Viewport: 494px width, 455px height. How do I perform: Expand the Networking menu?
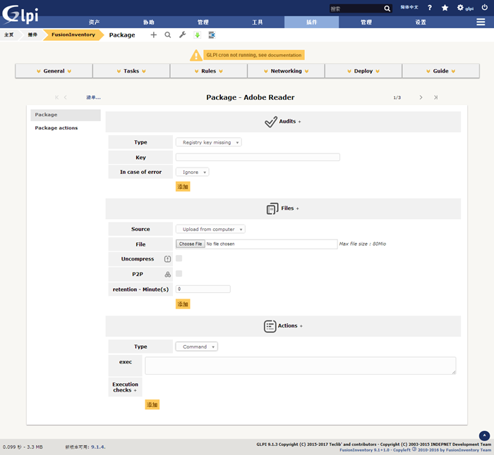tap(286, 71)
